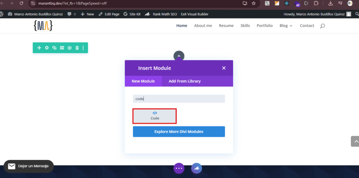This screenshot has height=178, width=359.
Task: Click Explore More Divi Modules button
Action: 179,132
